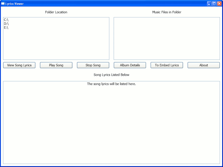Screen dimensions: 223x167
Task: Click the To Embed Lyrics button
Action: [167, 65]
